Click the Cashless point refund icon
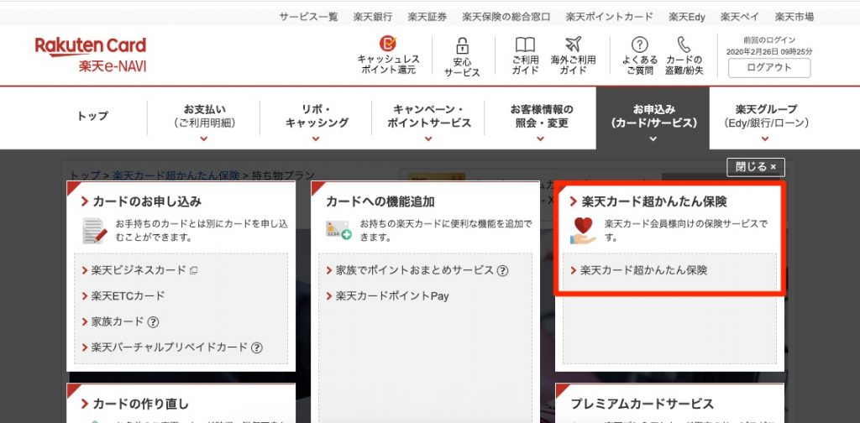This screenshot has height=423, width=860. pyautogui.click(x=388, y=44)
